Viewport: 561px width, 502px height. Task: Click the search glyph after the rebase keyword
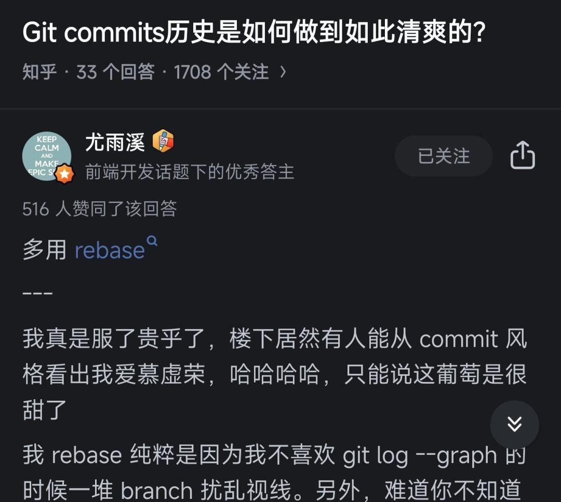coord(151,240)
